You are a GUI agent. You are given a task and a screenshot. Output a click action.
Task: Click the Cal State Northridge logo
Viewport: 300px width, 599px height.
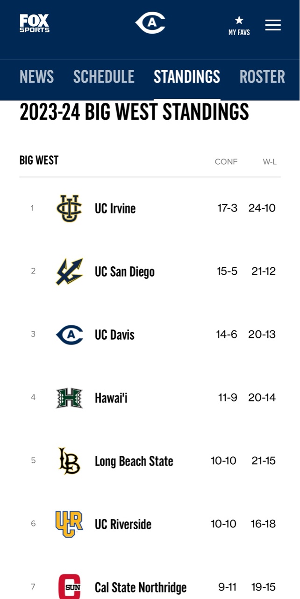coord(69,587)
